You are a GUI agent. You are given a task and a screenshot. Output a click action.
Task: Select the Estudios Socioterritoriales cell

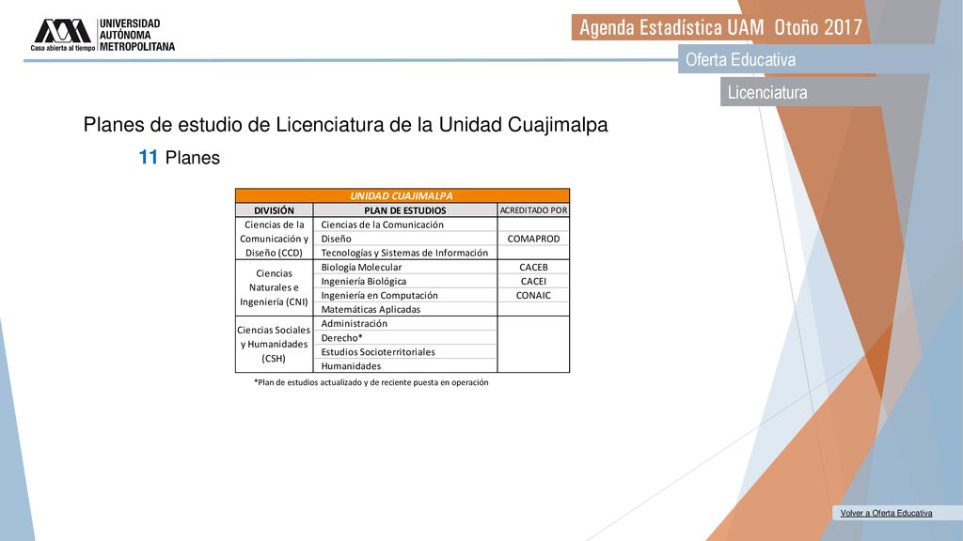404,351
